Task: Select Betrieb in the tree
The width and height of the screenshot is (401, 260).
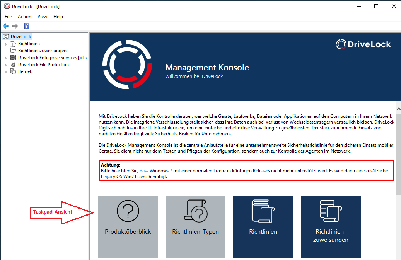Action: tap(25, 71)
